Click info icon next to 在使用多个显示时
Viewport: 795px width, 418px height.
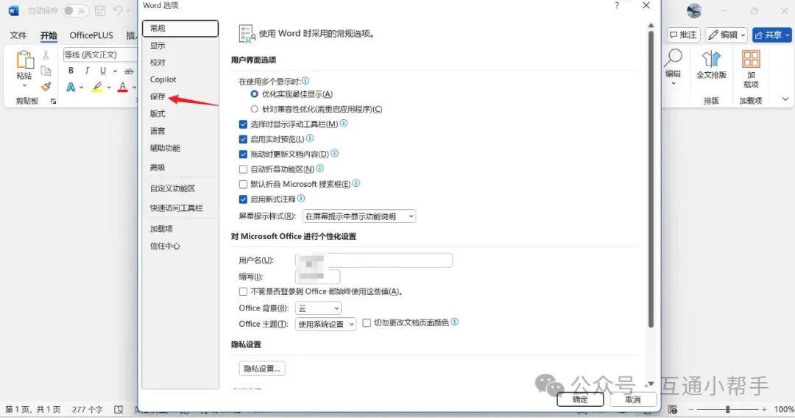point(305,80)
